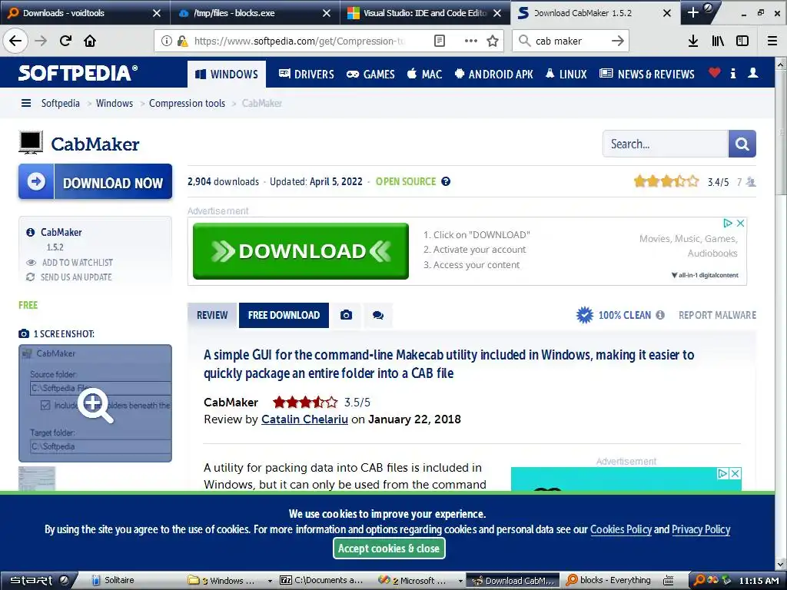Expand grouped Windows taskbar dropdown

[270, 581]
